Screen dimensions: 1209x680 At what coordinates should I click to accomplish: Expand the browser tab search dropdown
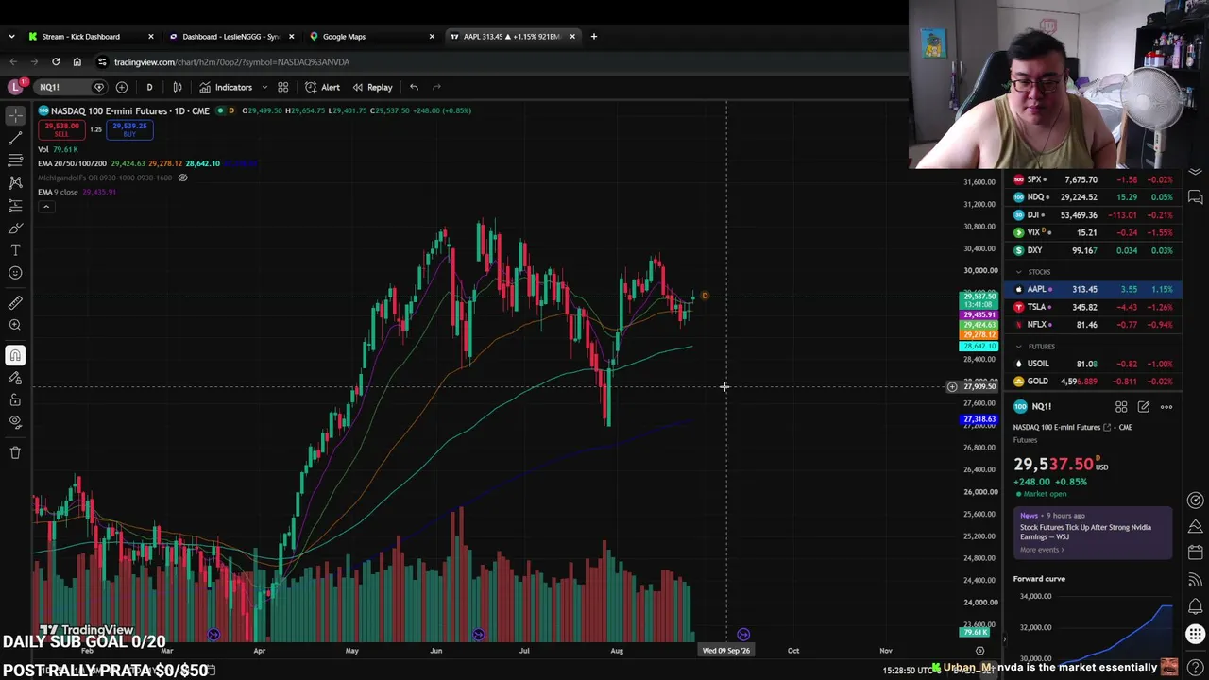pyautogui.click(x=11, y=37)
